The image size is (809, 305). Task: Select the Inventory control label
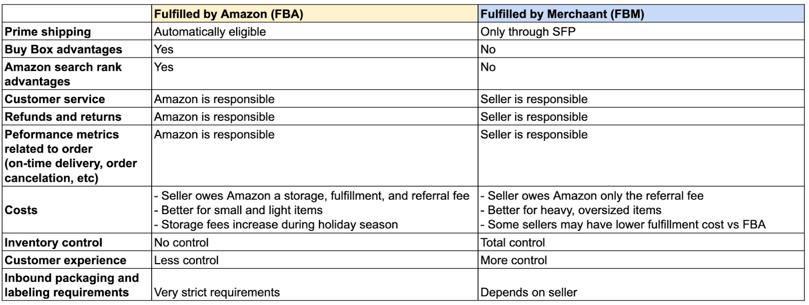click(54, 243)
